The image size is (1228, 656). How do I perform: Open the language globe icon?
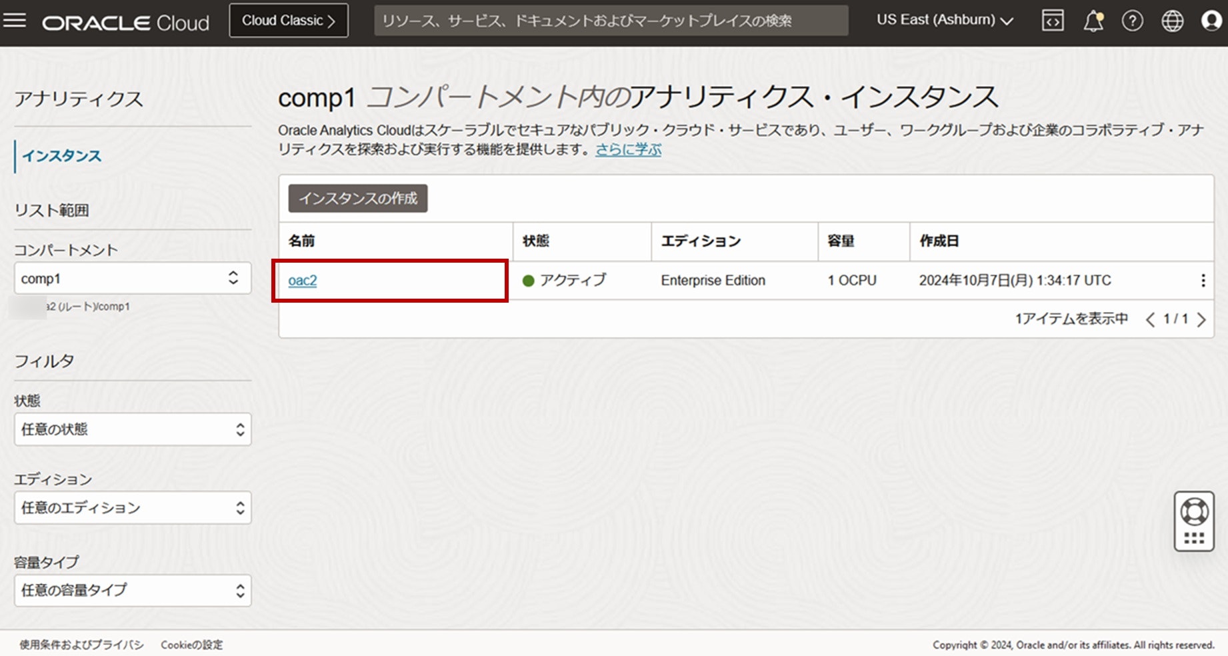pyautogui.click(x=1172, y=21)
